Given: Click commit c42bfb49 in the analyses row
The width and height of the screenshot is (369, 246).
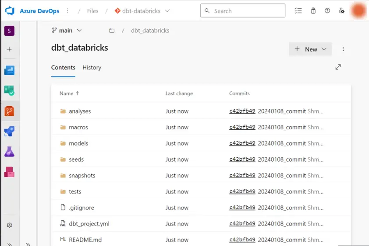Looking at the screenshot, I should [242, 111].
